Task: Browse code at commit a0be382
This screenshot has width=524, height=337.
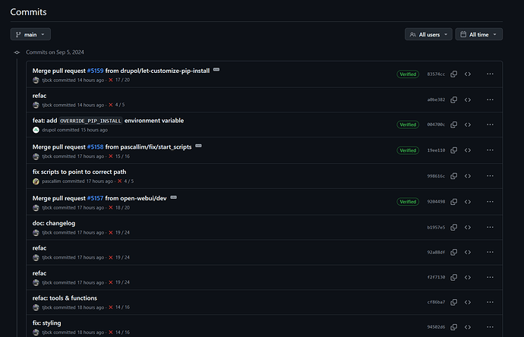Action: 468,100
